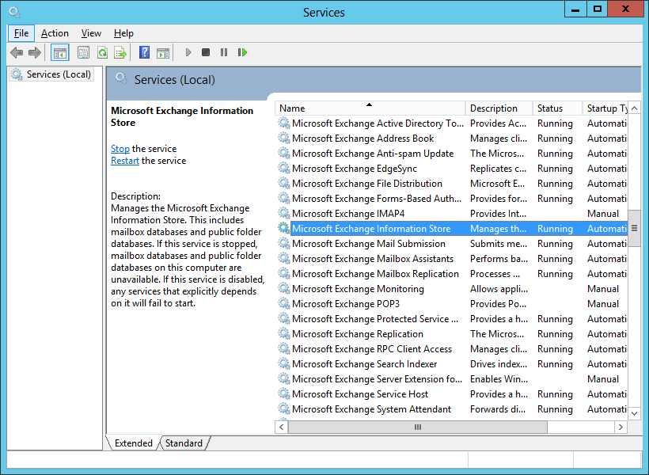
Task: Click the Stop the service link
Action: [x=120, y=149]
